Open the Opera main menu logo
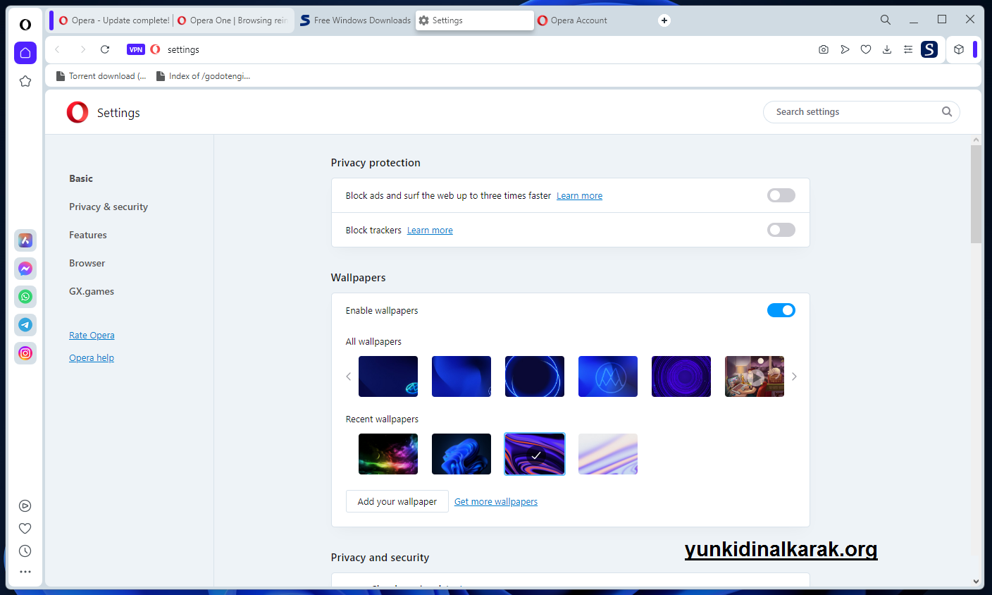The width and height of the screenshot is (992, 595). [25, 25]
